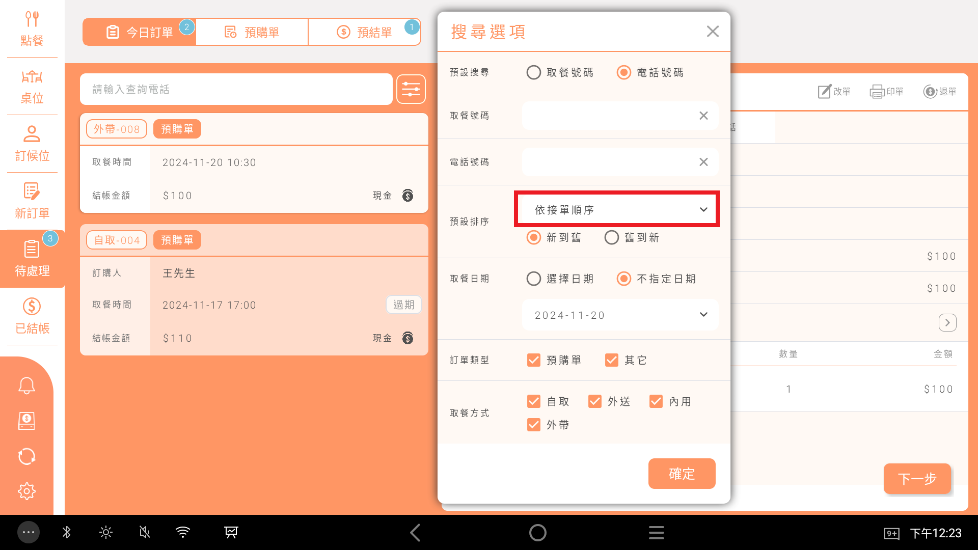Expand the right chevron in order details

pyautogui.click(x=947, y=323)
